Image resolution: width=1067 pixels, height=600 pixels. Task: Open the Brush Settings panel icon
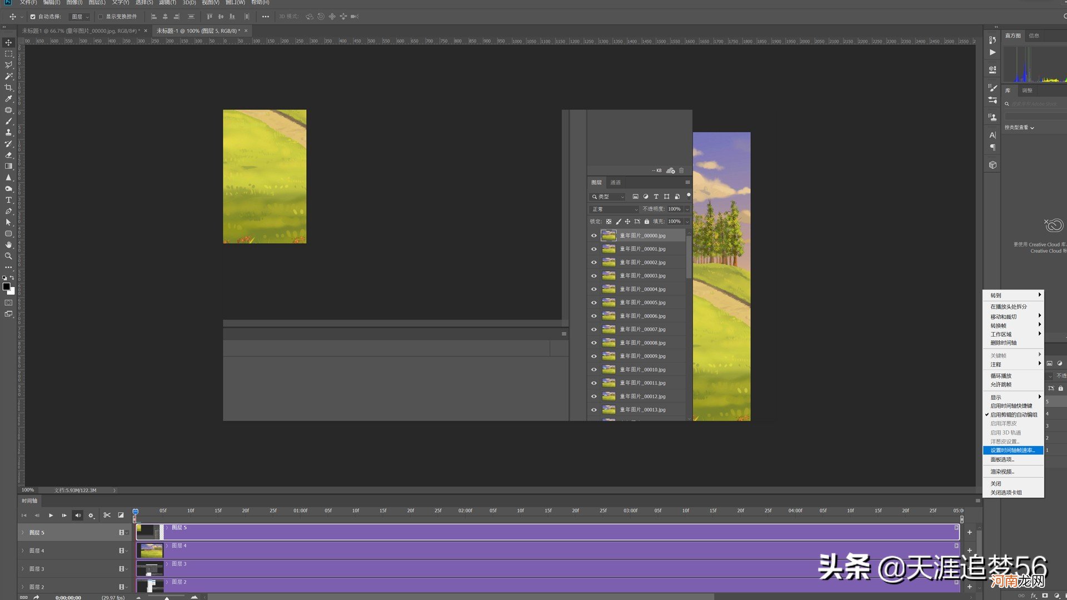click(x=993, y=87)
